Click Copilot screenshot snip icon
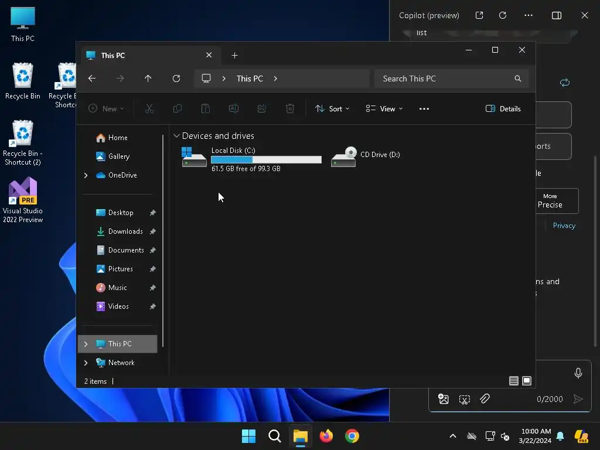The height and width of the screenshot is (450, 600). [465, 400]
